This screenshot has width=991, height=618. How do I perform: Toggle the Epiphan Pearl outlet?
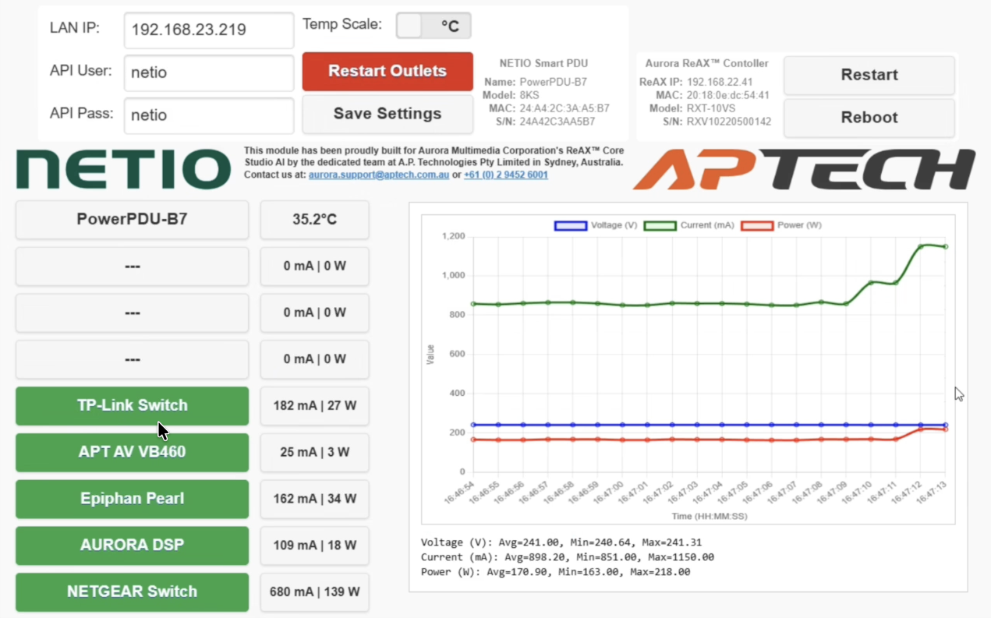pos(132,499)
